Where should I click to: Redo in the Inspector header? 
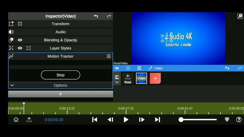[x=109, y=16]
